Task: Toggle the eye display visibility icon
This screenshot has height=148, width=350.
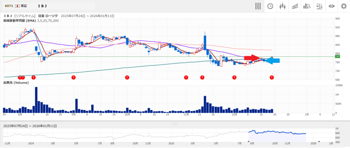Action: [331, 6]
